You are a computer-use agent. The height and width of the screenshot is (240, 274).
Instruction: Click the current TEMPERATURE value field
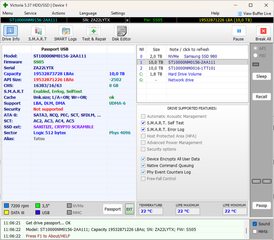[x=151, y=211]
